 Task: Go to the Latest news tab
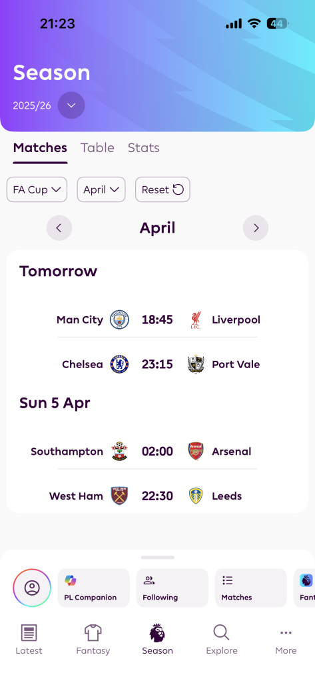[29, 639]
